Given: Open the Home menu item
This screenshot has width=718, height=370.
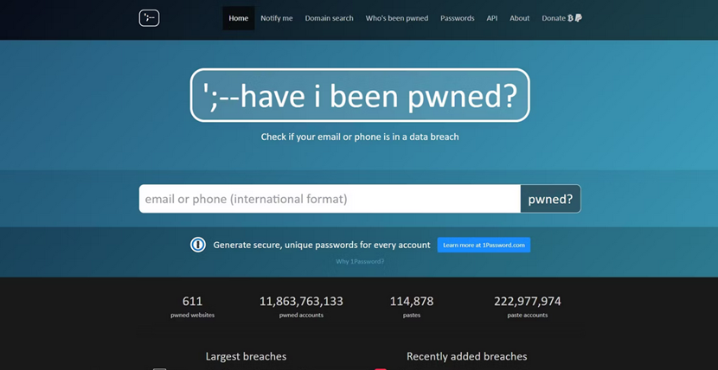Looking at the screenshot, I should 238,18.
